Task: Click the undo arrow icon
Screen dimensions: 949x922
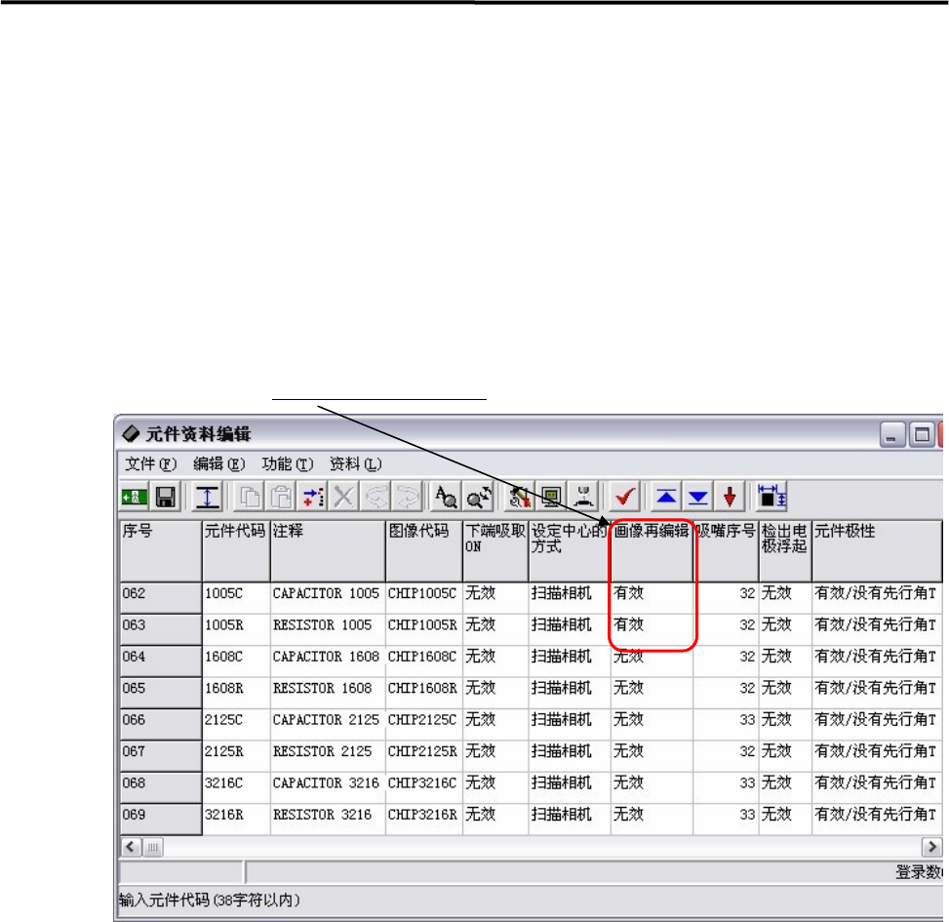Action: pos(376,497)
